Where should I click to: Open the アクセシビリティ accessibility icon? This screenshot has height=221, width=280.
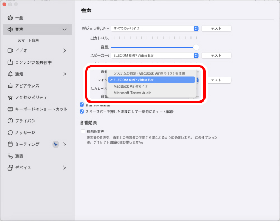coord(10,97)
